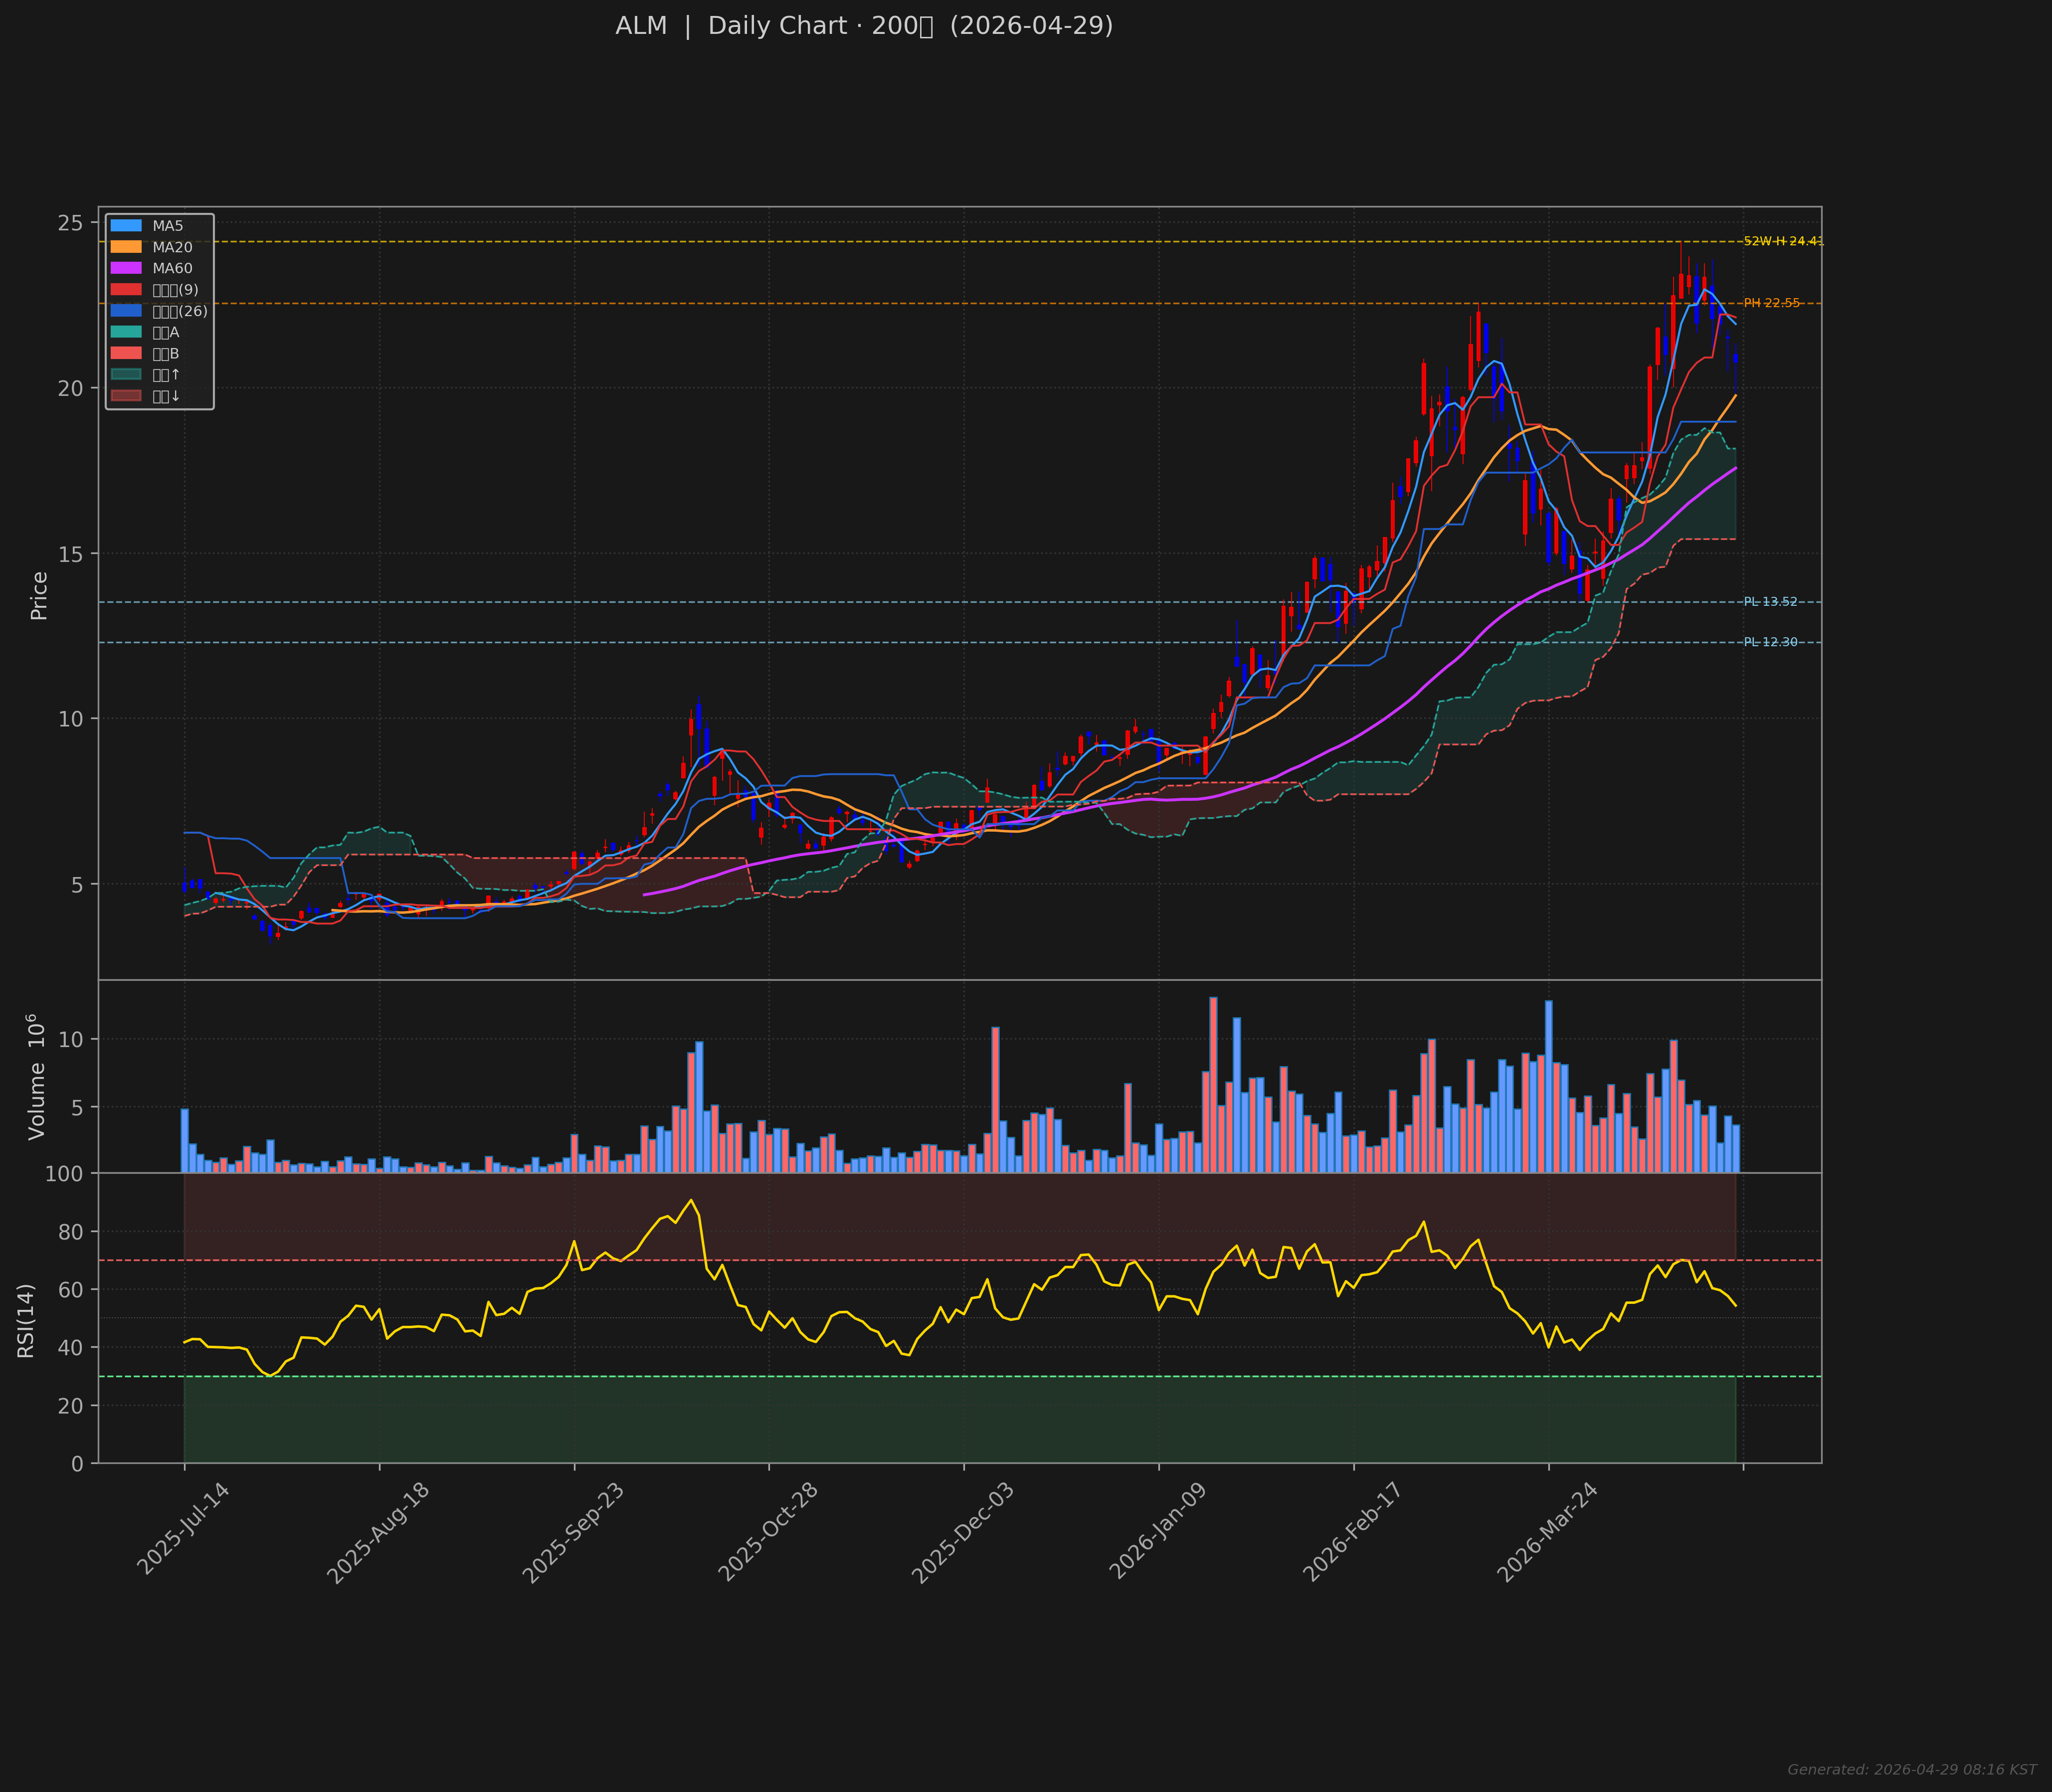Click the 2026-Jan-09 date tick label
The height and width of the screenshot is (1792, 2052).
coord(1158,1532)
